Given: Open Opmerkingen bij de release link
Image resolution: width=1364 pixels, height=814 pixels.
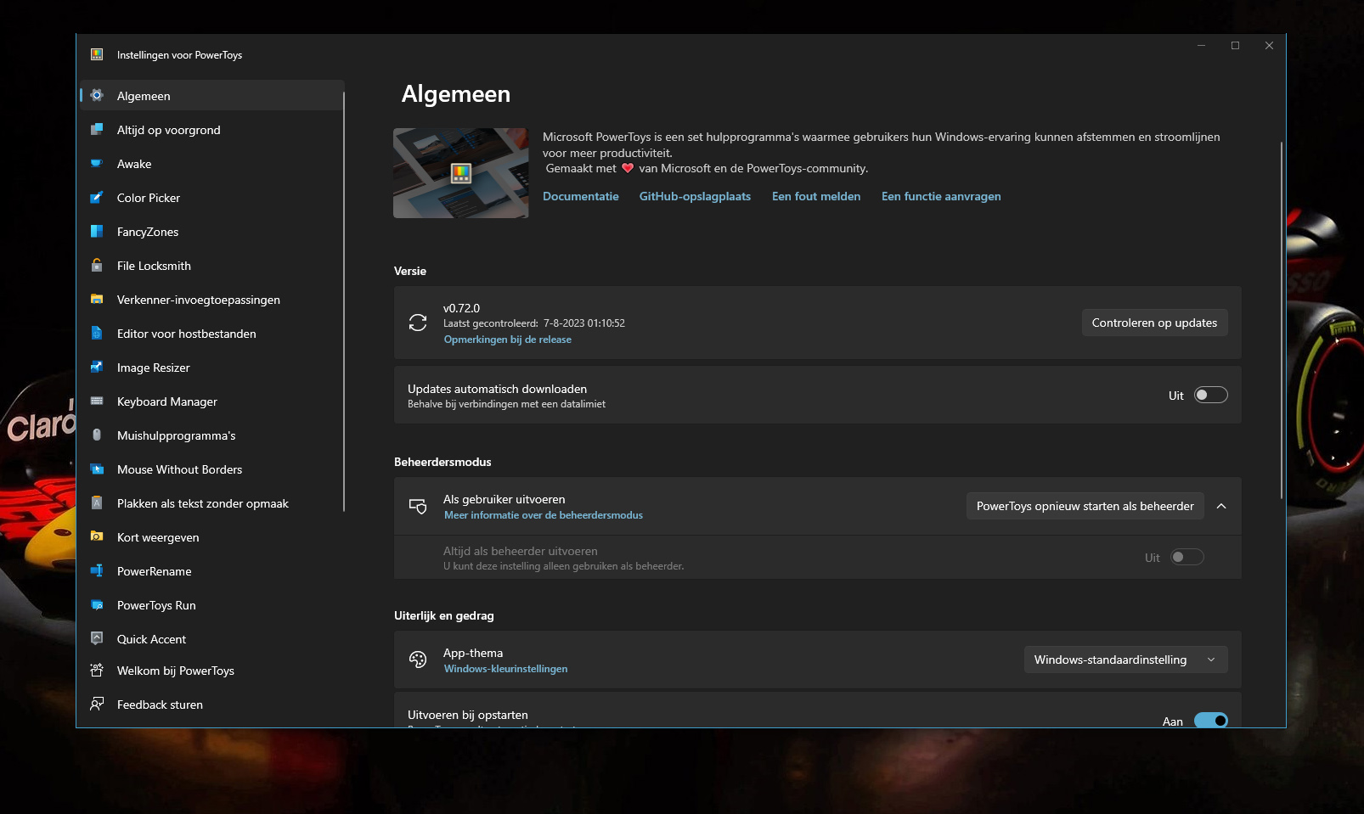Looking at the screenshot, I should [507, 339].
